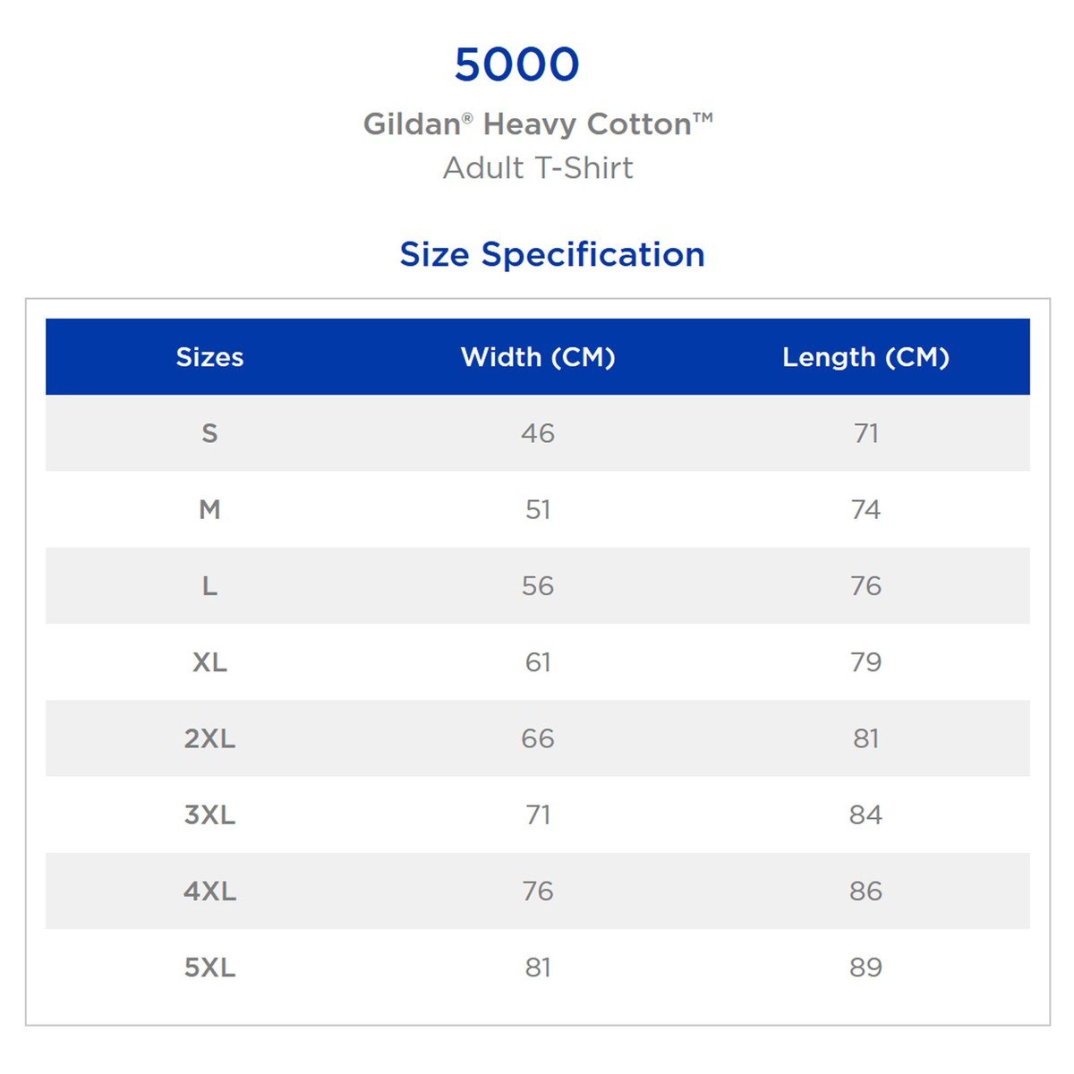The width and height of the screenshot is (1074, 1074).
Task: Click length value 74 for size M
Action: point(865,510)
